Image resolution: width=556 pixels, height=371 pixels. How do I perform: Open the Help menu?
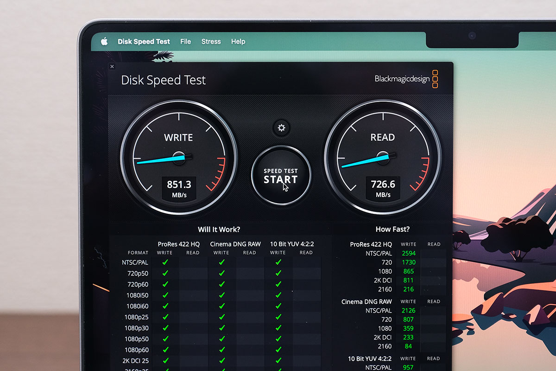click(238, 41)
